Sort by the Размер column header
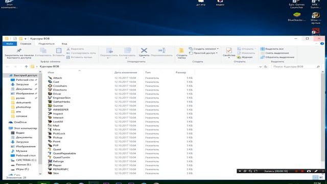The image size is (327, 184). (181, 73)
